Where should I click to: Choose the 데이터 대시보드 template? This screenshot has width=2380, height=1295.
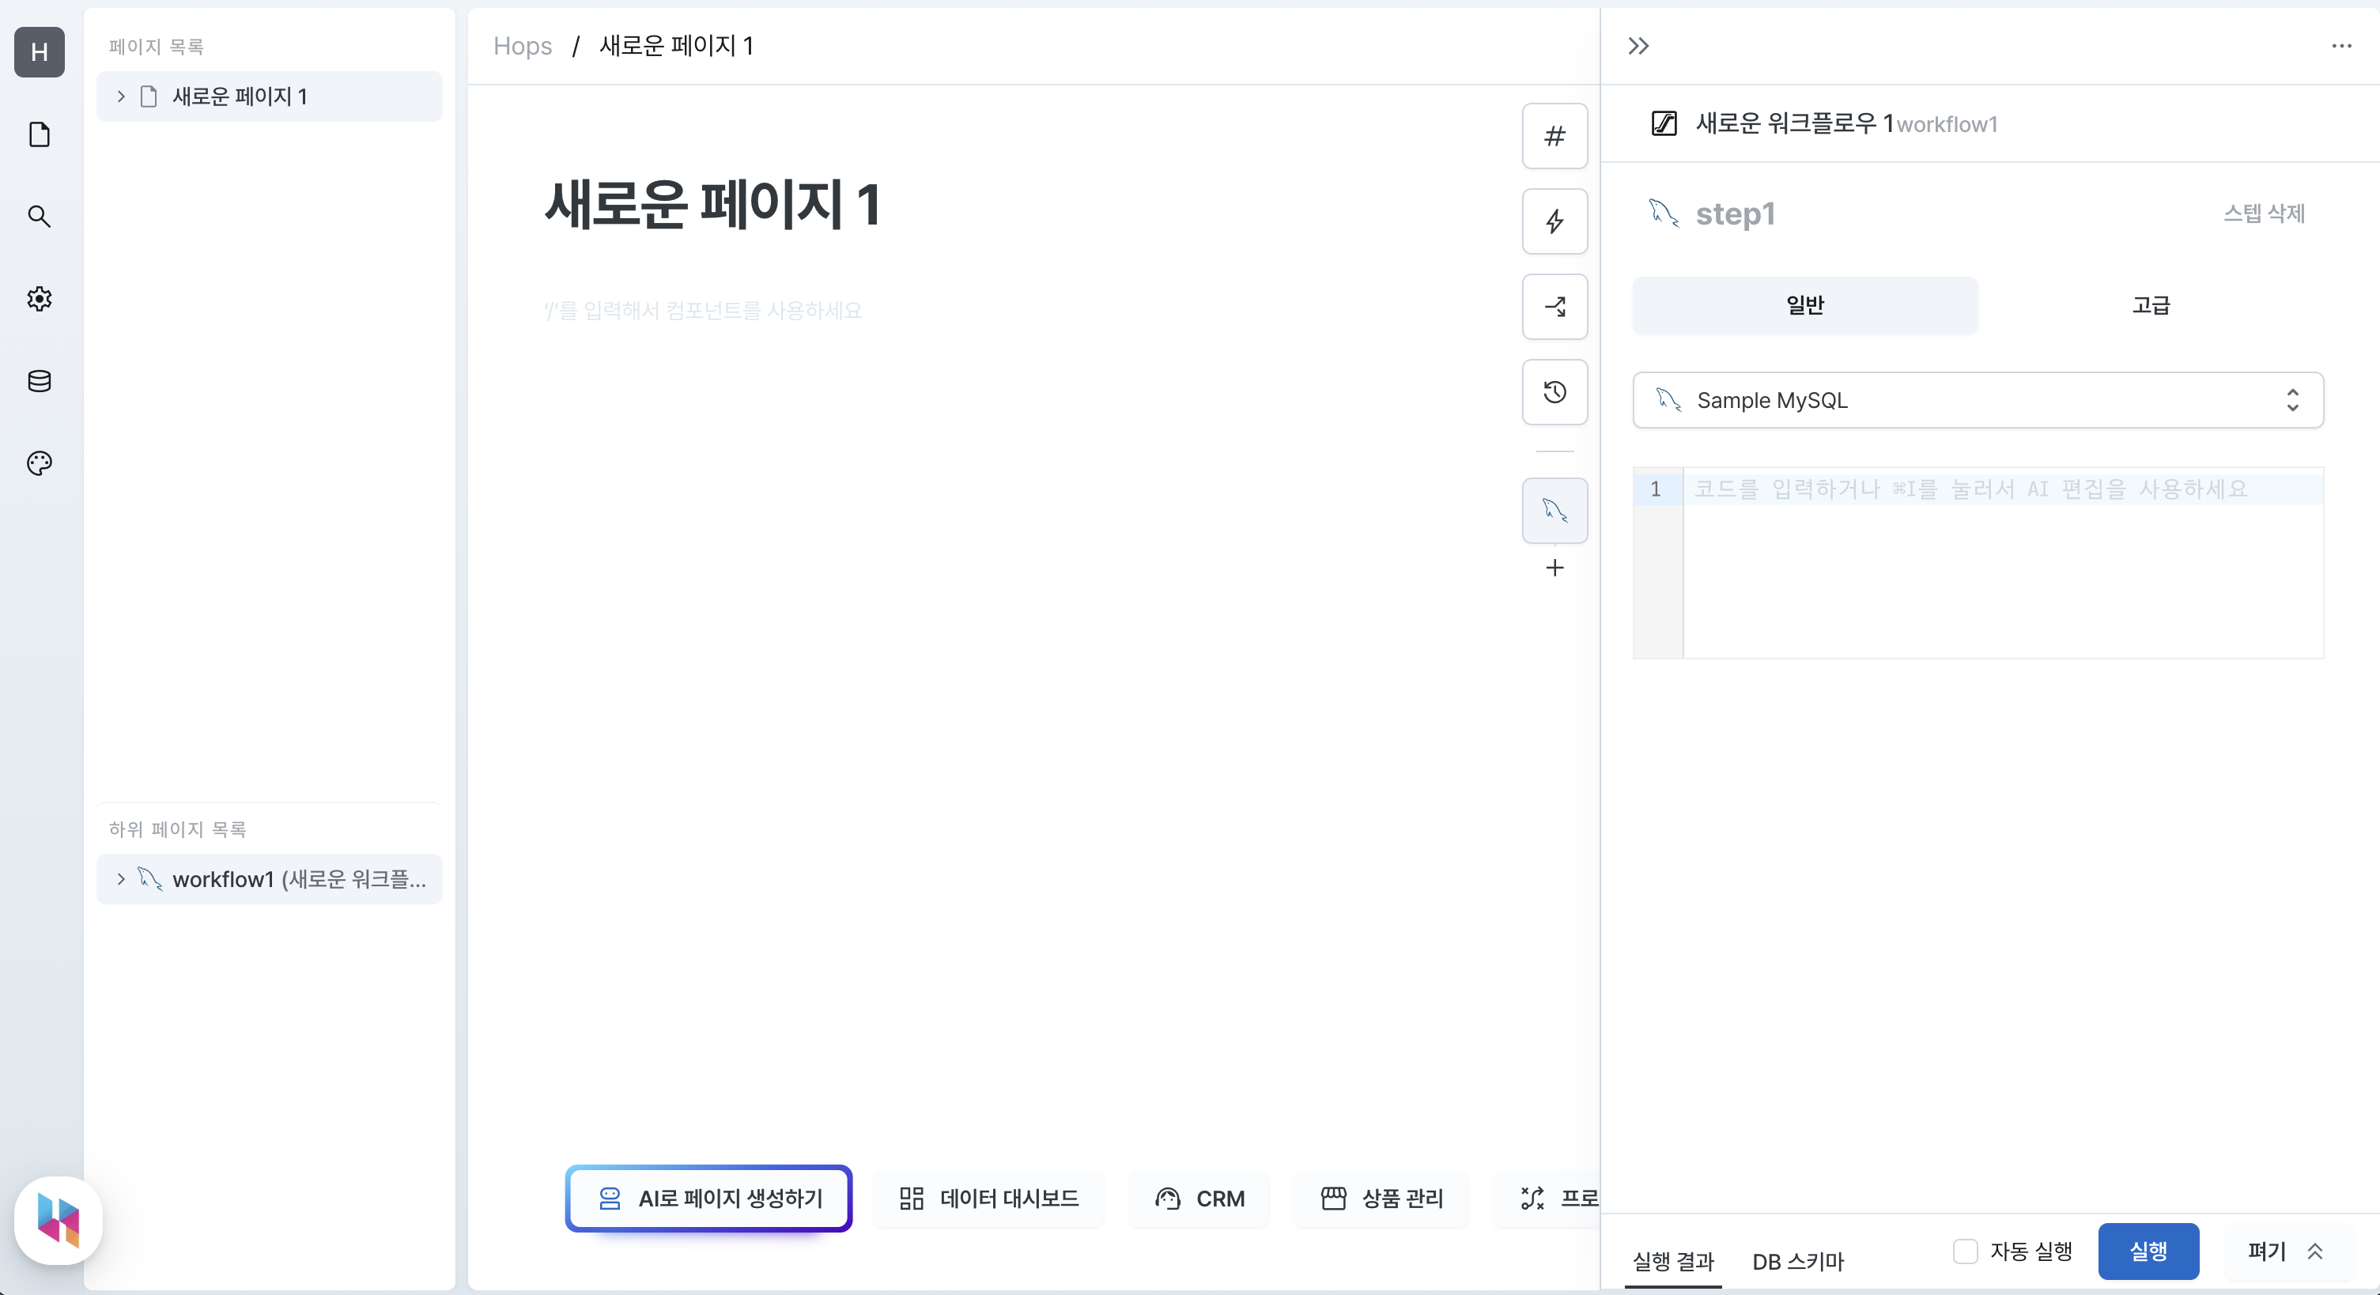pyautogui.click(x=988, y=1198)
